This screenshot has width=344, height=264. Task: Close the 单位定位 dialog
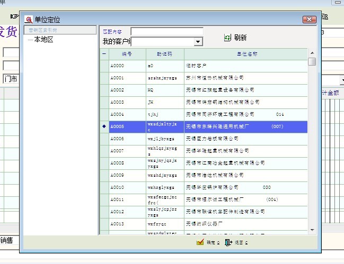pyautogui.click(x=309, y=20)
